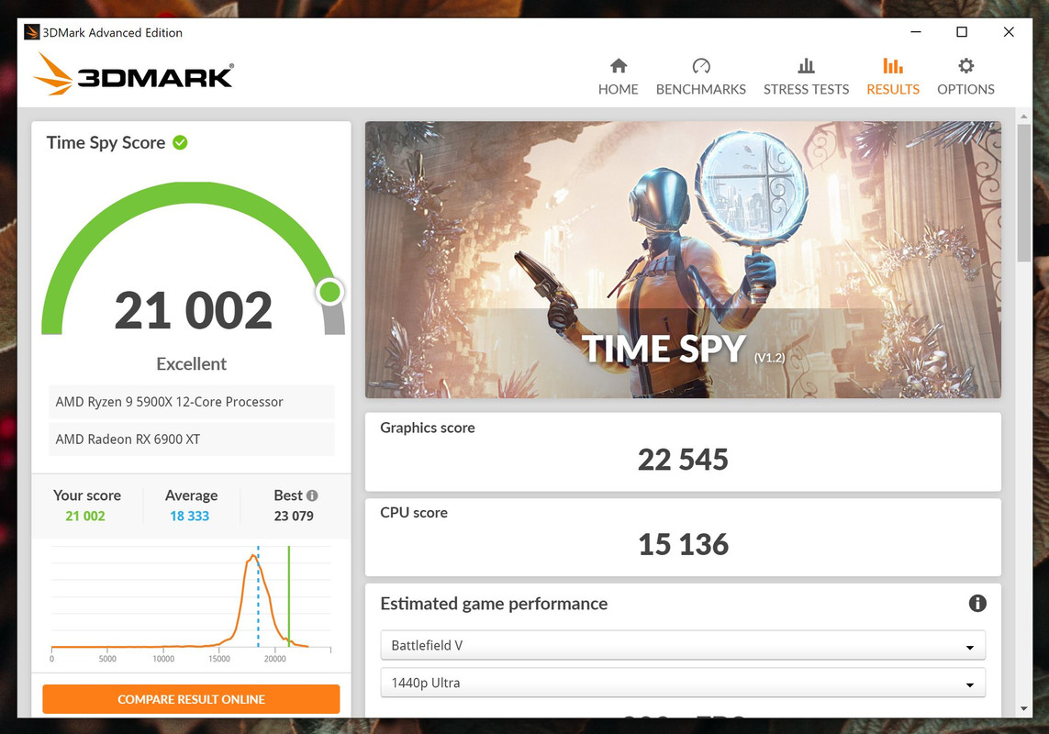Click the vertical scrollbar thumb
Viewport: 1049px width, 734px height.
coord(1023,193)
